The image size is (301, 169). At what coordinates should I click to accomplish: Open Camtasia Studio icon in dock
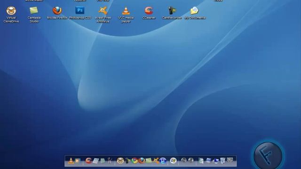click(149, 161)
